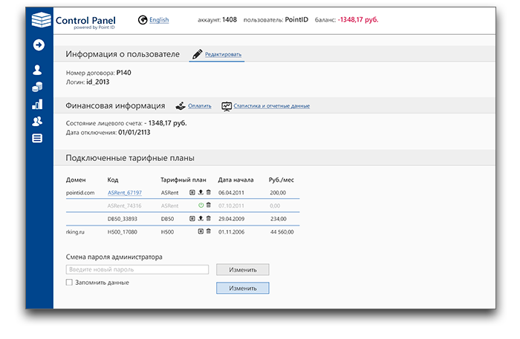Open the ASRent_67197 code link
This screenshot has width=520, height=339.
pos(124,192)
